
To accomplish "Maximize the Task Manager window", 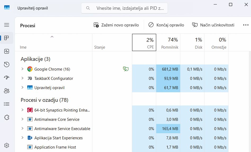I will (x=231, y=4).
